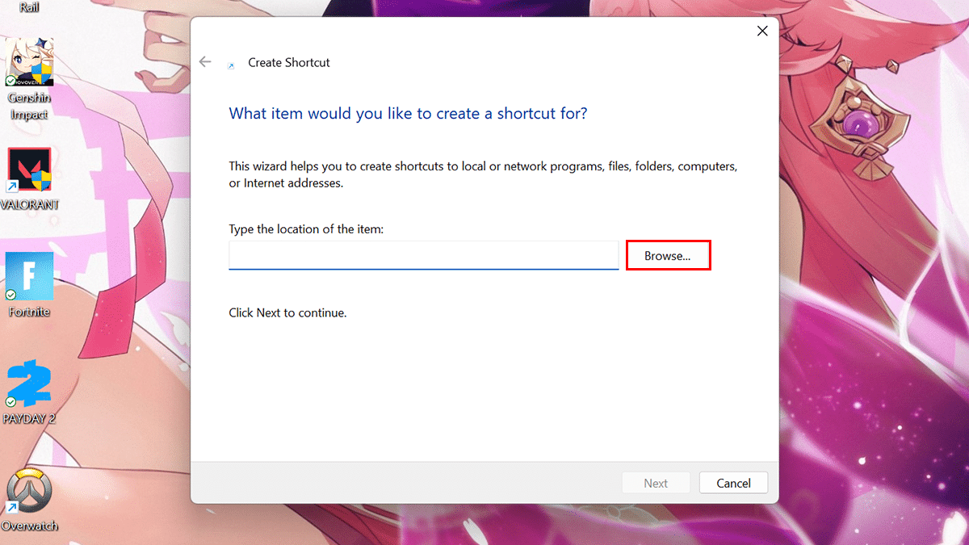Viewport: 969px width, 545px height.
Task: Cancel the Create Shortcut wizard
Action: (x=733, y=483)
